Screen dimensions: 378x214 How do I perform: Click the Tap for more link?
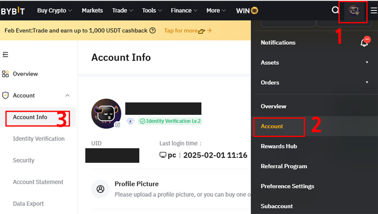(x=188, y=31)
